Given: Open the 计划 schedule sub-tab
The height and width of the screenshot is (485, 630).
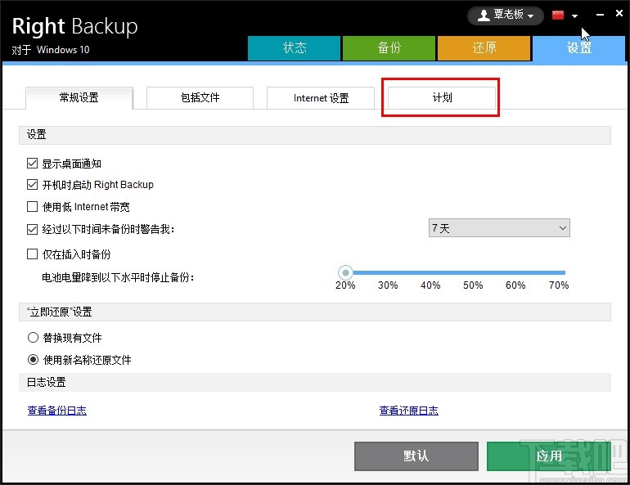Looking at the screenshot, I should tap(442, 97).
